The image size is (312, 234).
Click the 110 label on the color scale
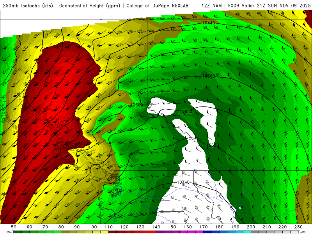click(108, 227)
